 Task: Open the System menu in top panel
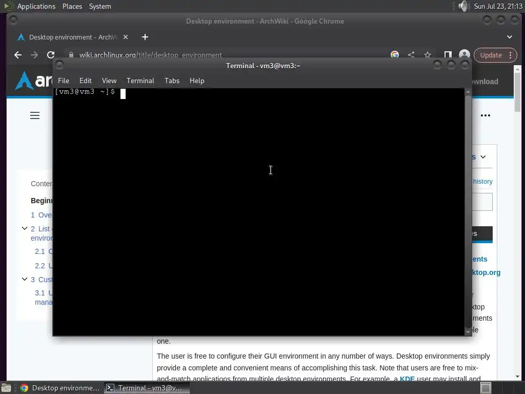[100, 6]
